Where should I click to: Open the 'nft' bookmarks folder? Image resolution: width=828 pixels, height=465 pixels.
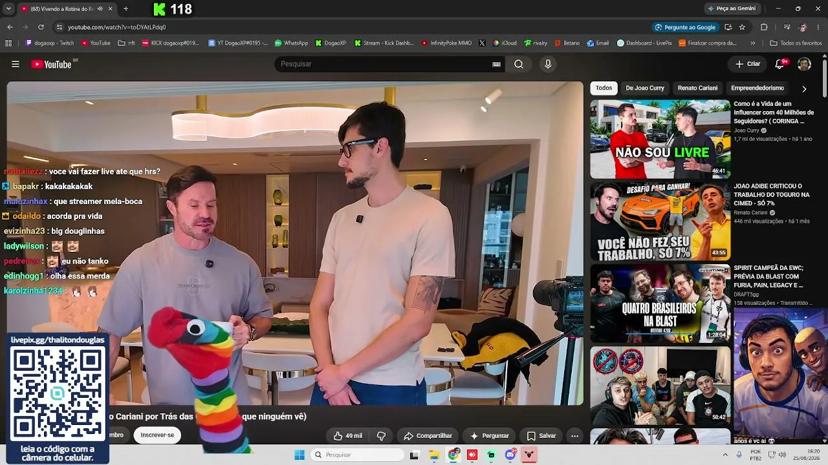(127, 43)
